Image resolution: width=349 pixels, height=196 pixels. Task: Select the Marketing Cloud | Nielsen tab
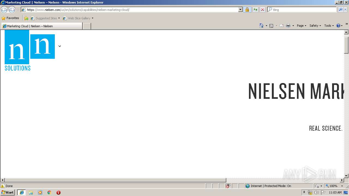[x=42, y=26]
